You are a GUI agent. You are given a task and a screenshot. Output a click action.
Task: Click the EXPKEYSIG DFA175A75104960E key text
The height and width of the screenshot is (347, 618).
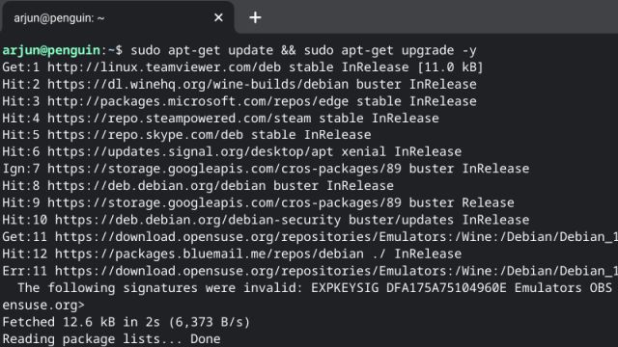(x=408, y=287)
